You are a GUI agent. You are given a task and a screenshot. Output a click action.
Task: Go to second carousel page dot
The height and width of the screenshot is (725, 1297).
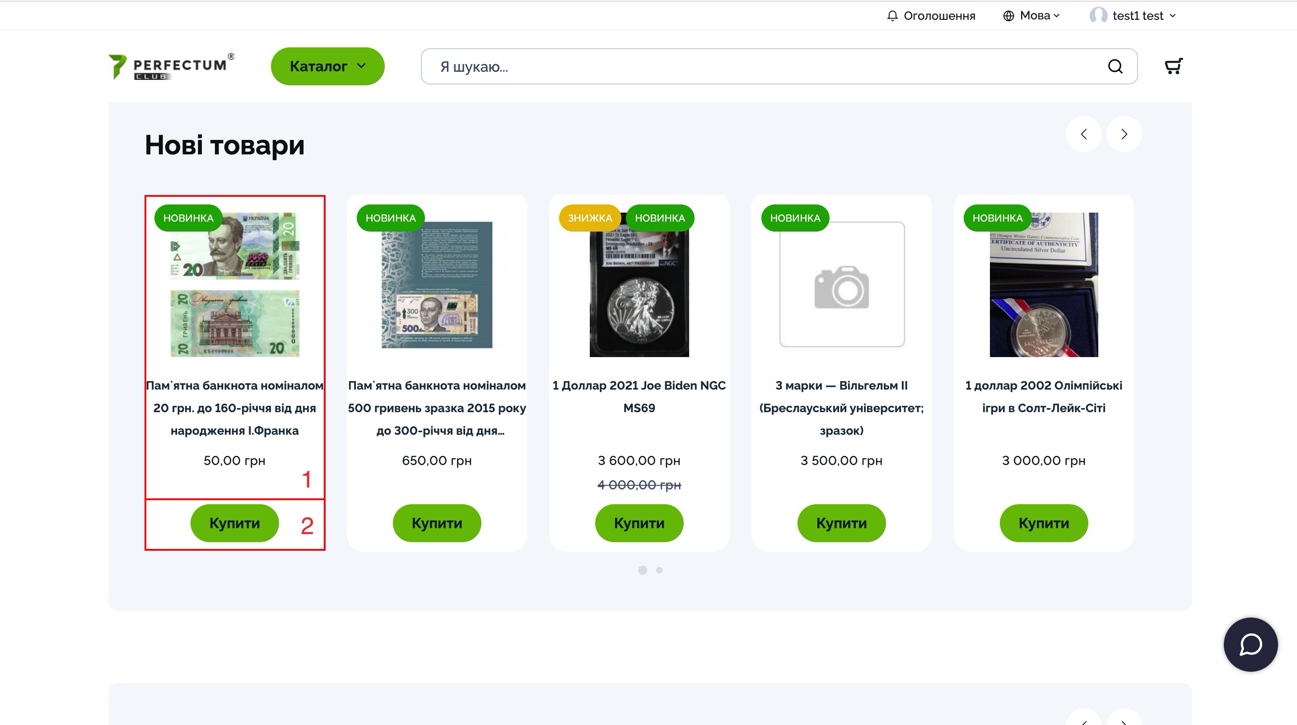point(659,570)
